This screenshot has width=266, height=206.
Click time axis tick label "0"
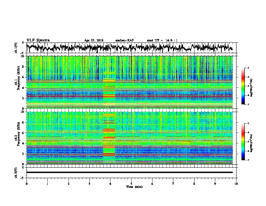click(27, 184)
